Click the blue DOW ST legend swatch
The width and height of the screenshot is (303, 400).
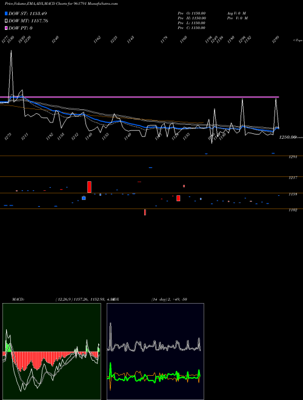tap(6, 13)
